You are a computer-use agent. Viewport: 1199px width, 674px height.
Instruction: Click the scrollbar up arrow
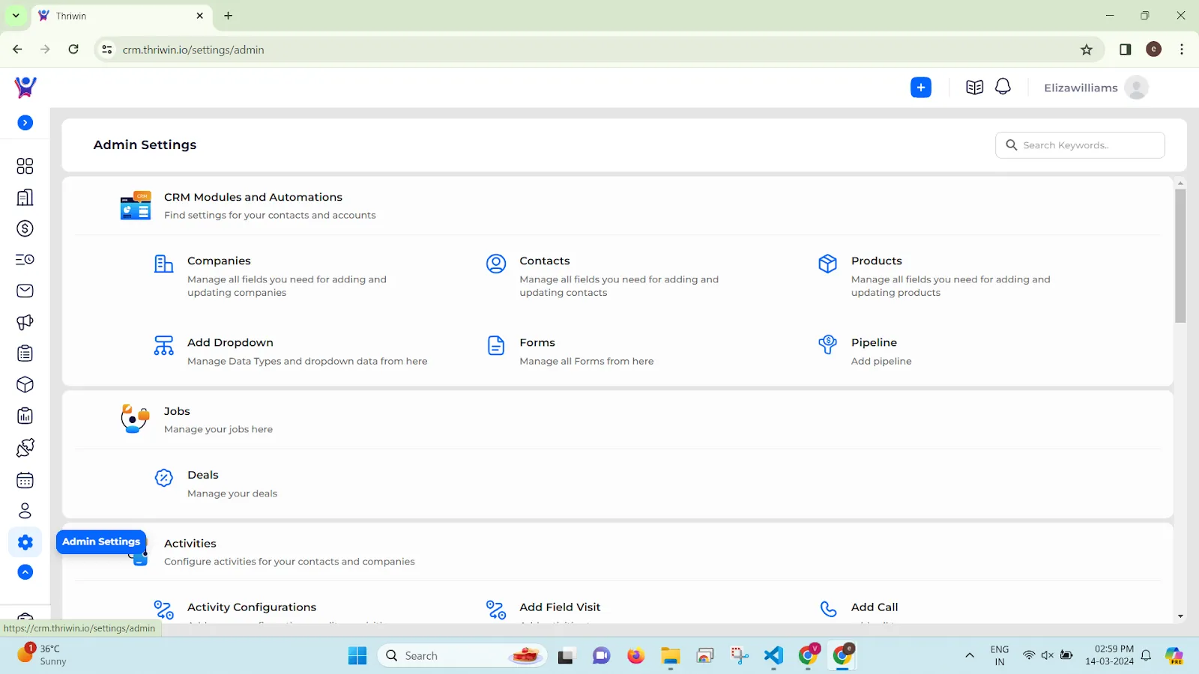pos(1180,183)
